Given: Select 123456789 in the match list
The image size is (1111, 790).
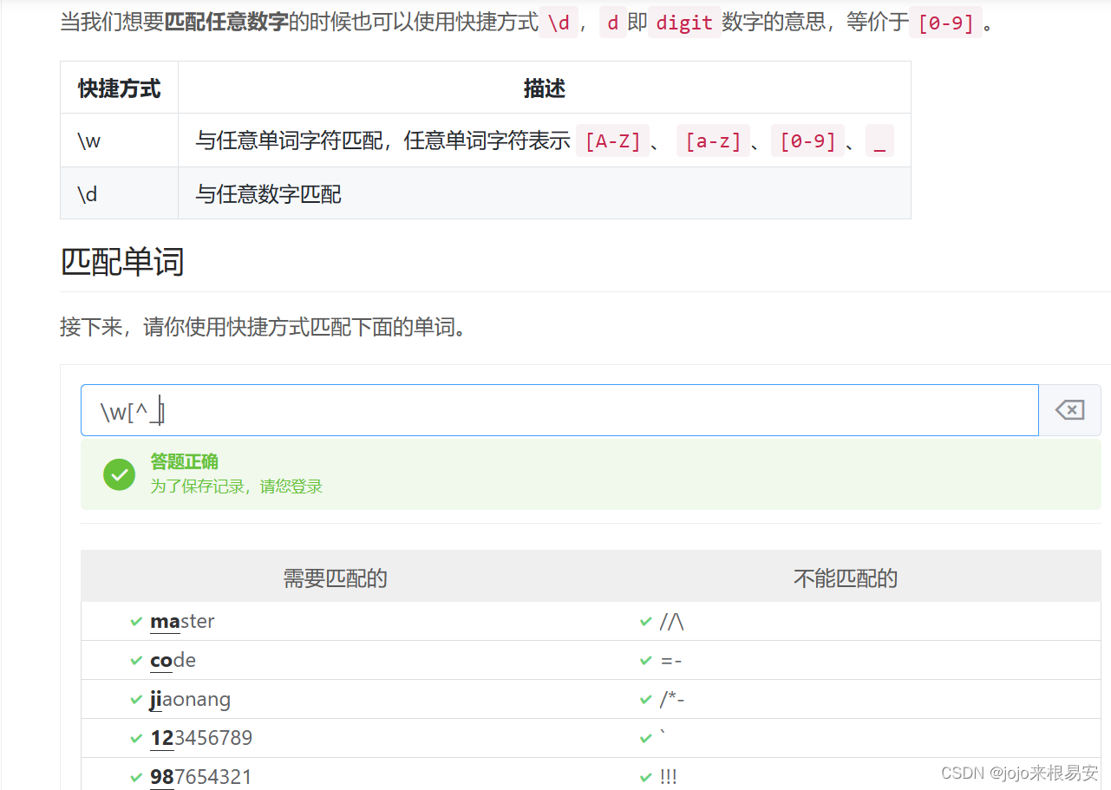Looking at the screenshot, I should click(x=201, y=739).
